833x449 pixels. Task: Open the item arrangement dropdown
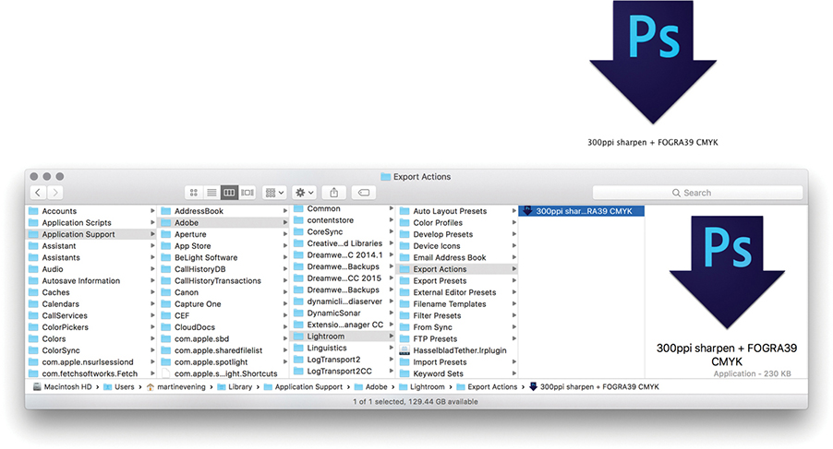274,193
